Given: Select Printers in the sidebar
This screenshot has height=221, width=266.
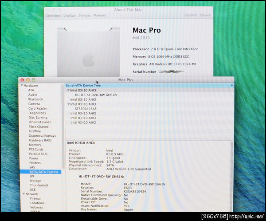Looking at the screenshot, I should 35,163.
